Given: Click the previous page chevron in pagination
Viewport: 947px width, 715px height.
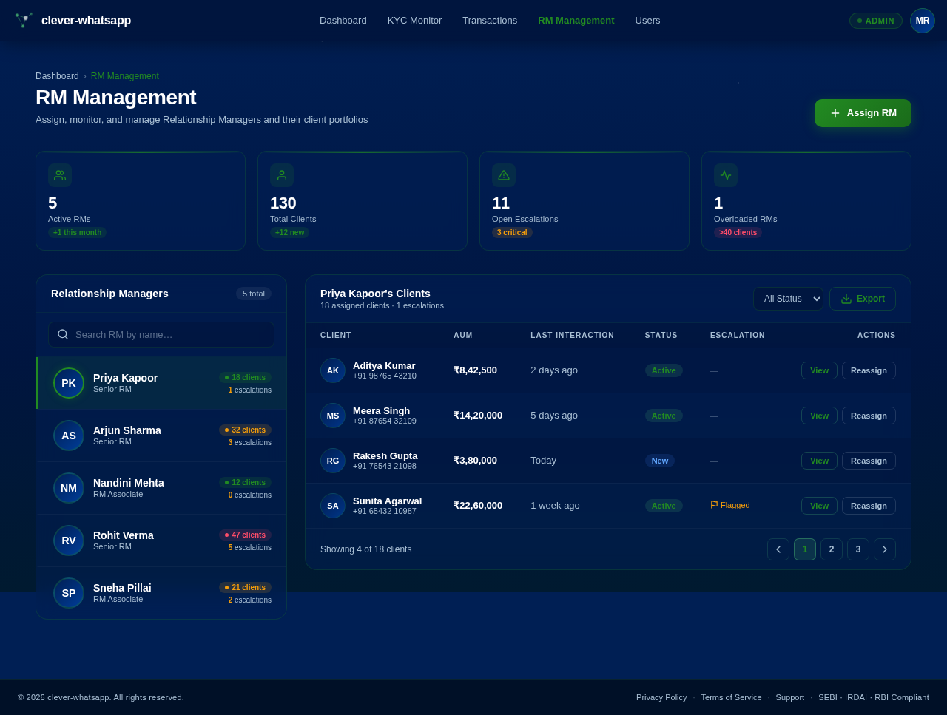Looking at the screenshot, I should coord(778,549).
